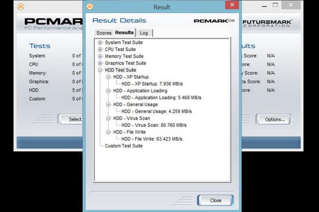Viewport: 319px width, 212px height.
Task: Select the Graphics Test Suite label
Action: point(125,63)
